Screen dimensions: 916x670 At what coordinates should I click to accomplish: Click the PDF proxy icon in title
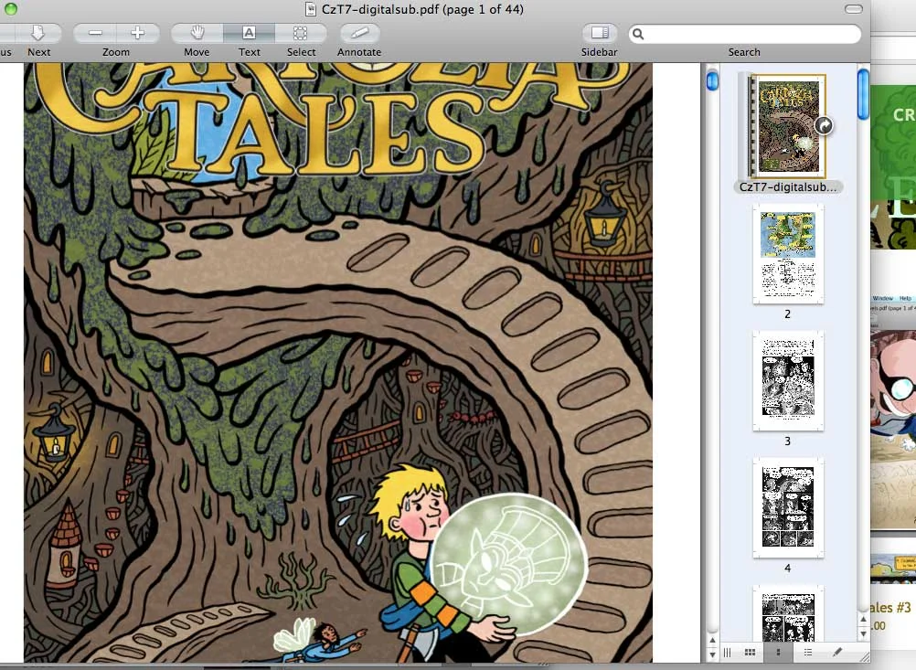click(311, 9)
